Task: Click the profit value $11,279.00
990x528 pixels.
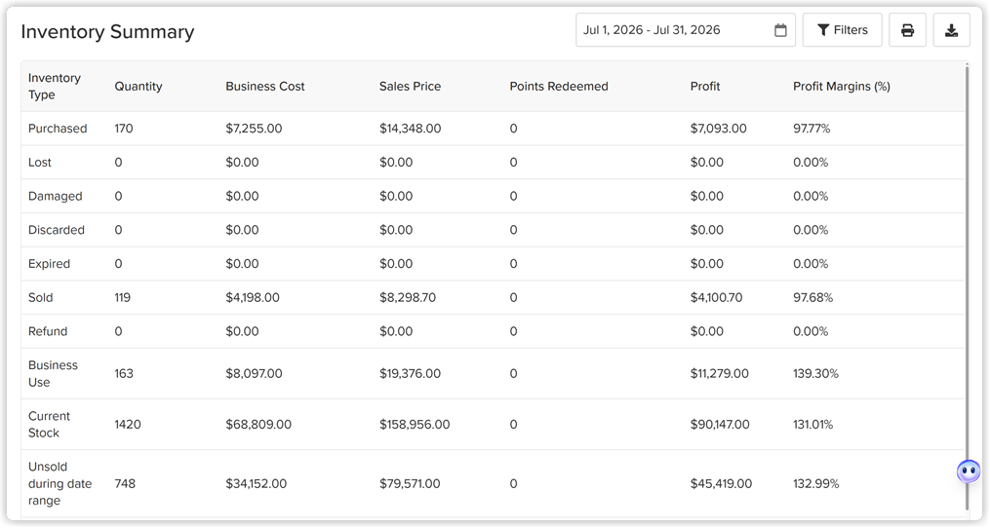Action: 720,373
